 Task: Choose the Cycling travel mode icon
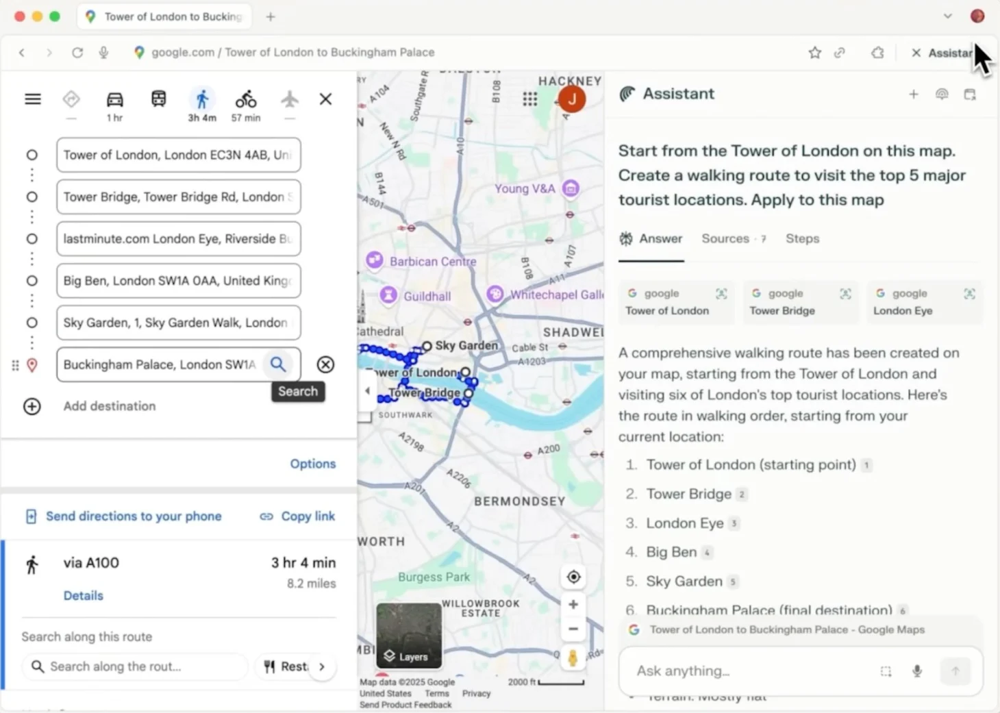246,100
